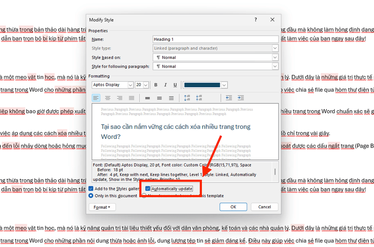The image size is (374, 247).
Task: Increase paragraph spacing icon
Action: click(187, 98)
